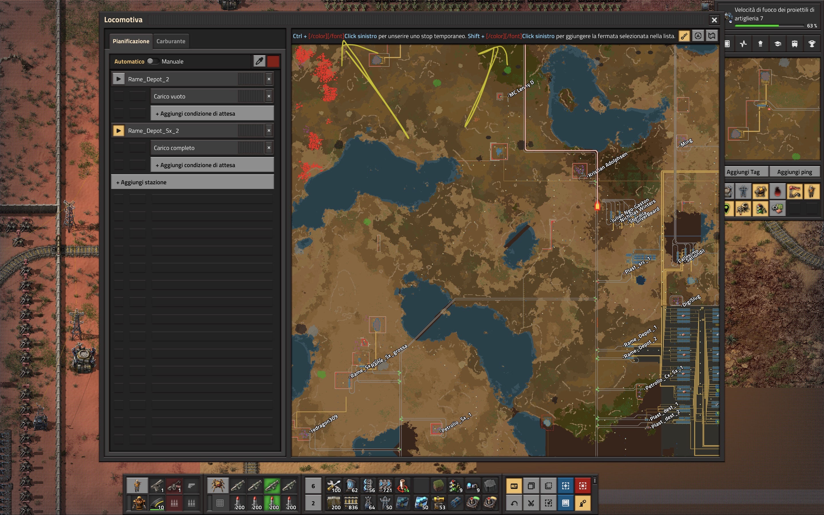
Task: Remove the Carico vuoto condition
Action: click(x=269, y=96)
